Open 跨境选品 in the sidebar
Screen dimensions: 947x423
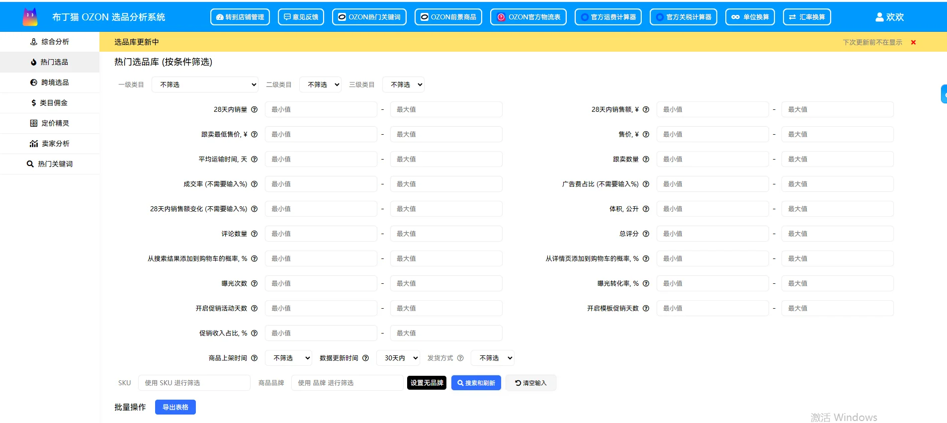tap(50, 83)
